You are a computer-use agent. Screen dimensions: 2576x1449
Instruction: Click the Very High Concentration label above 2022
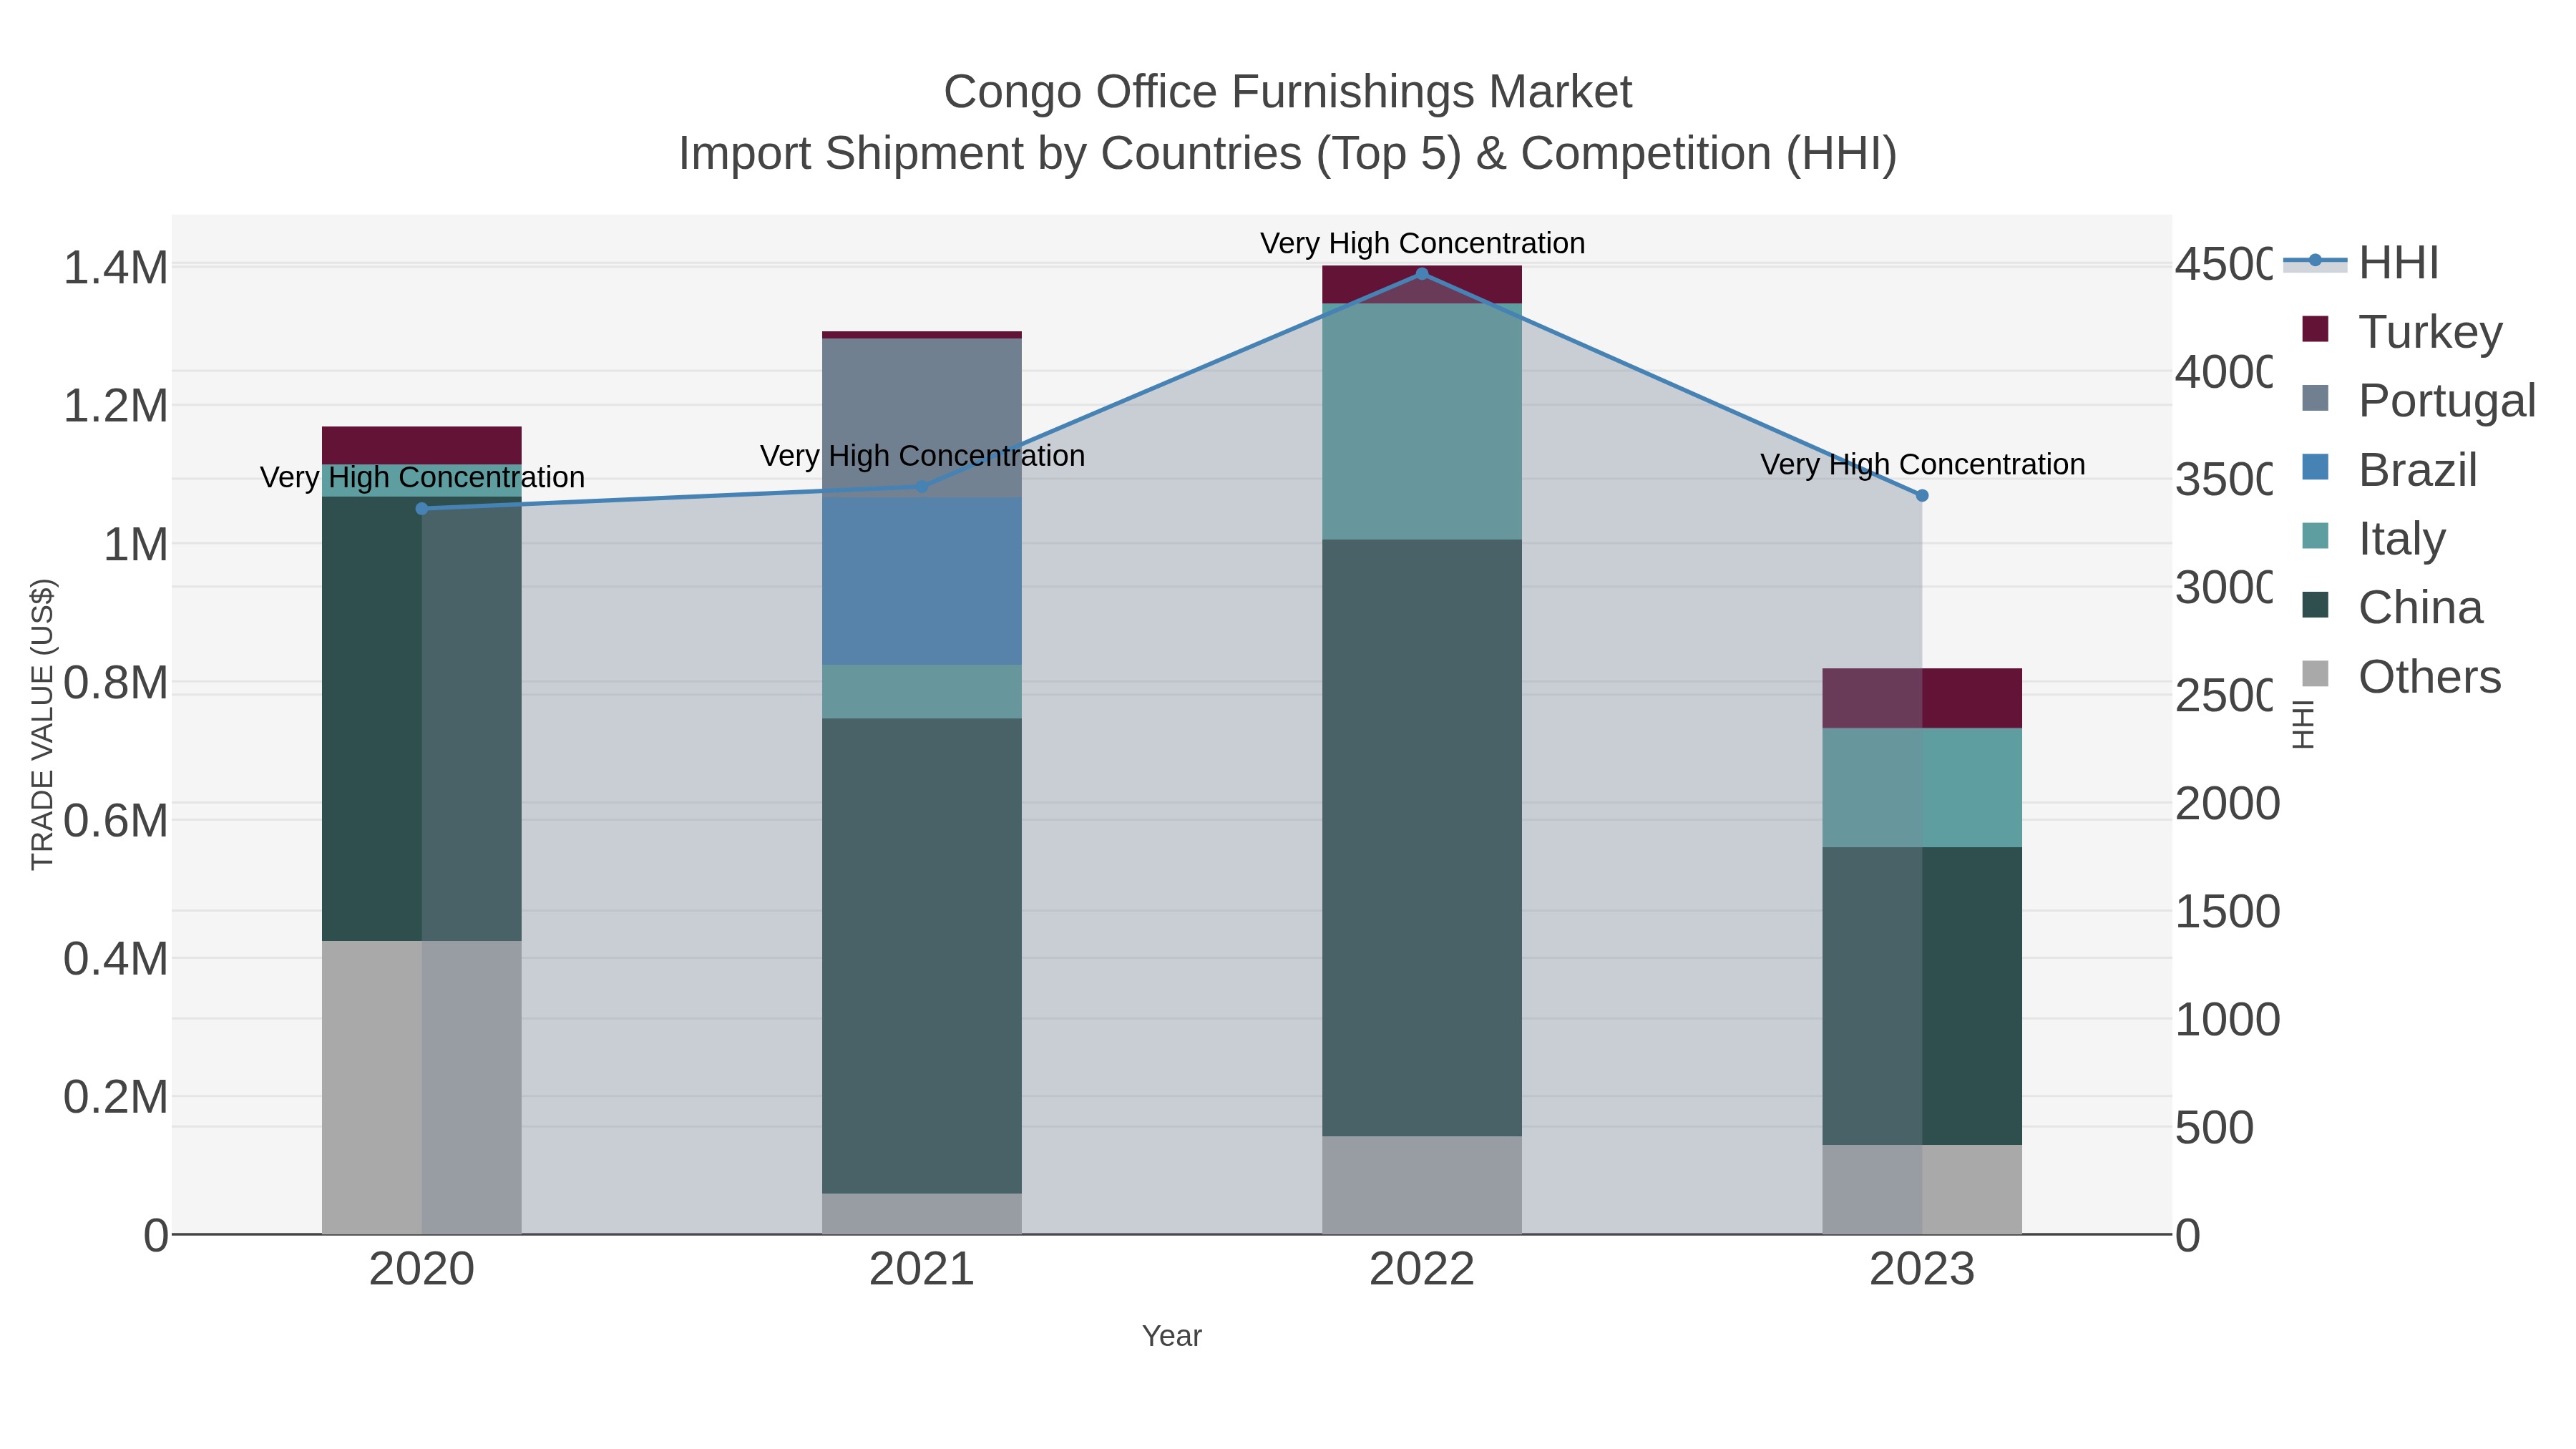pyautogui.click(x=1422, y=243)
